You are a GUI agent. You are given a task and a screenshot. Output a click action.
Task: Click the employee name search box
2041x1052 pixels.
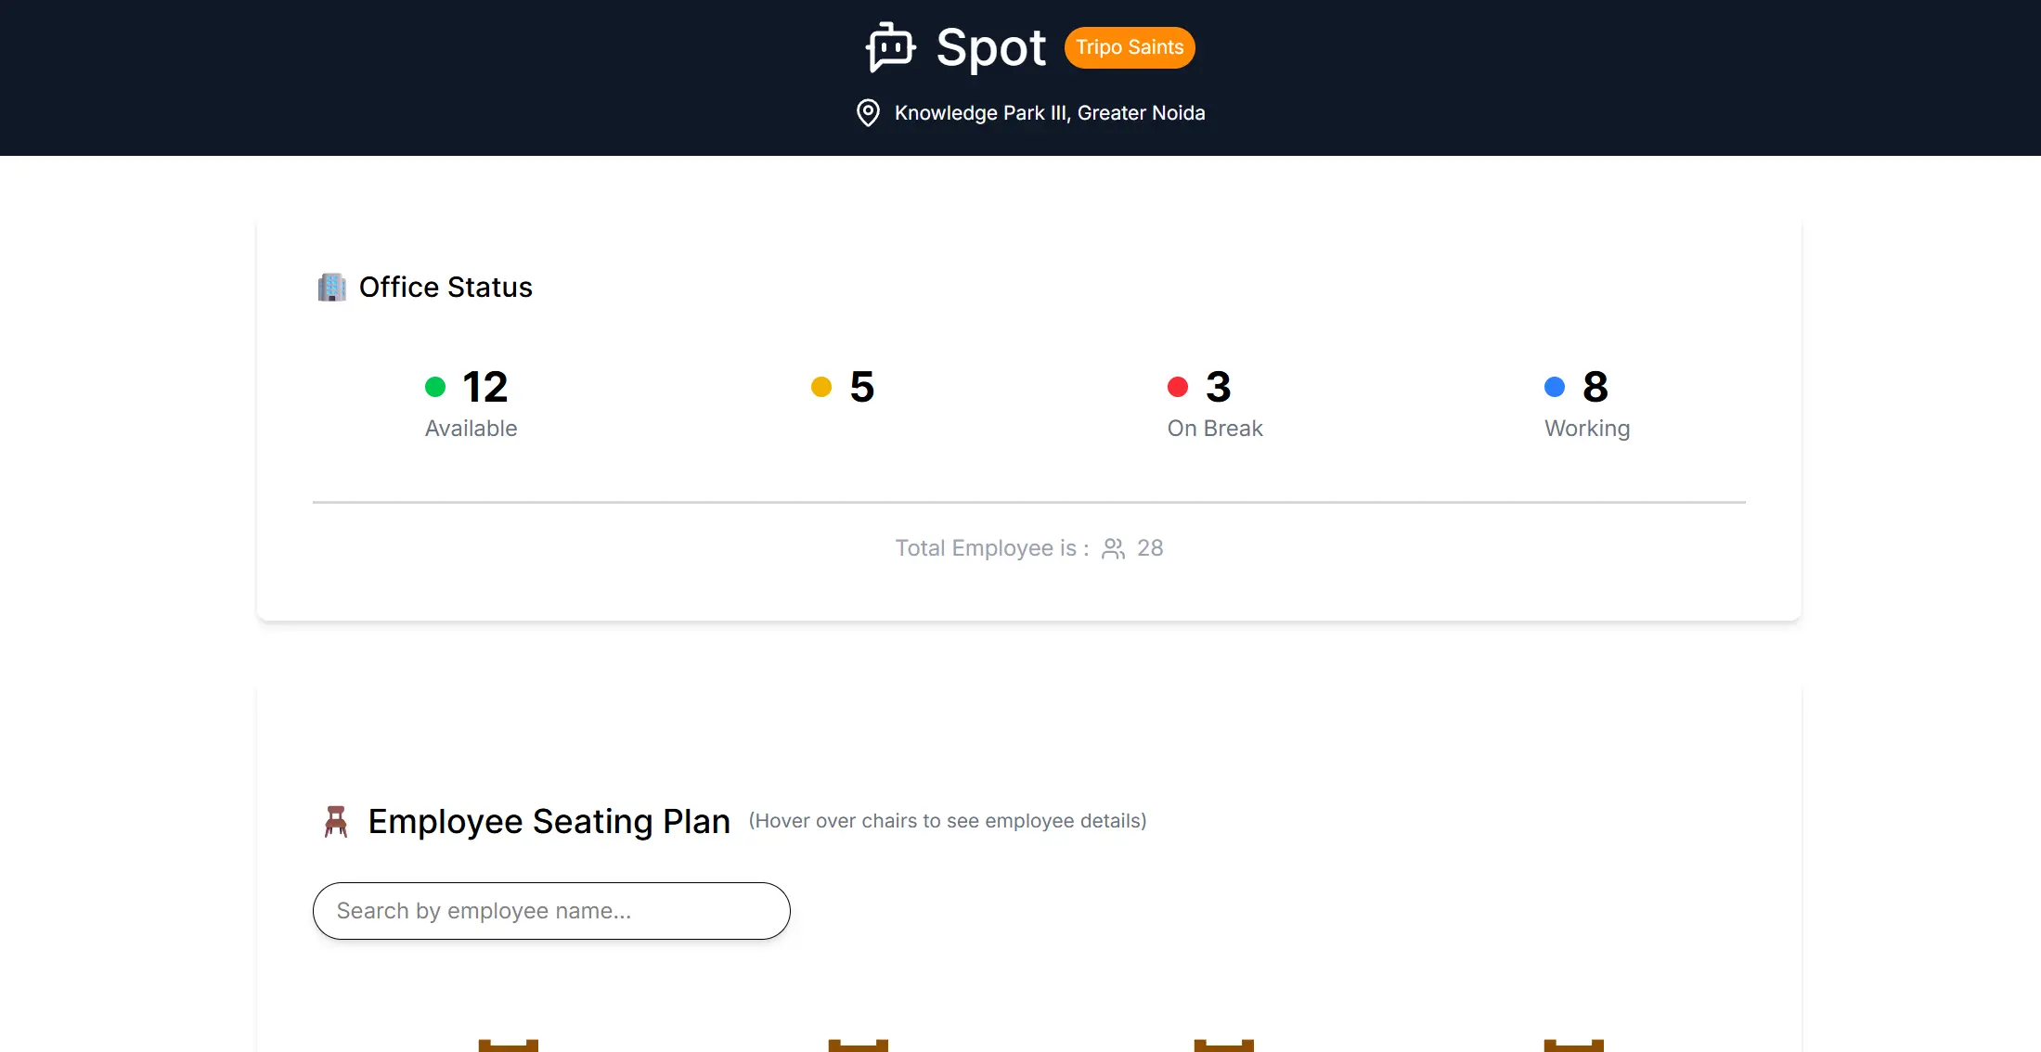551,910
